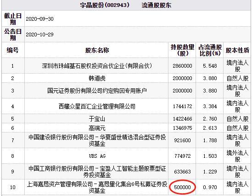Click 3.880 in the 国元证券 row
Image resolution: width=252 pixels, height=196 pixels.
coord(210,91)
